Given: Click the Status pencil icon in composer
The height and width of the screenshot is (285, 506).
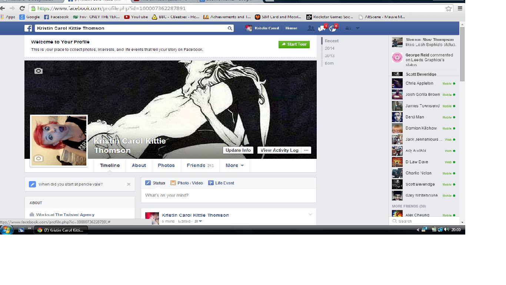Looking at the screenshot, I should tap(148, 183).
